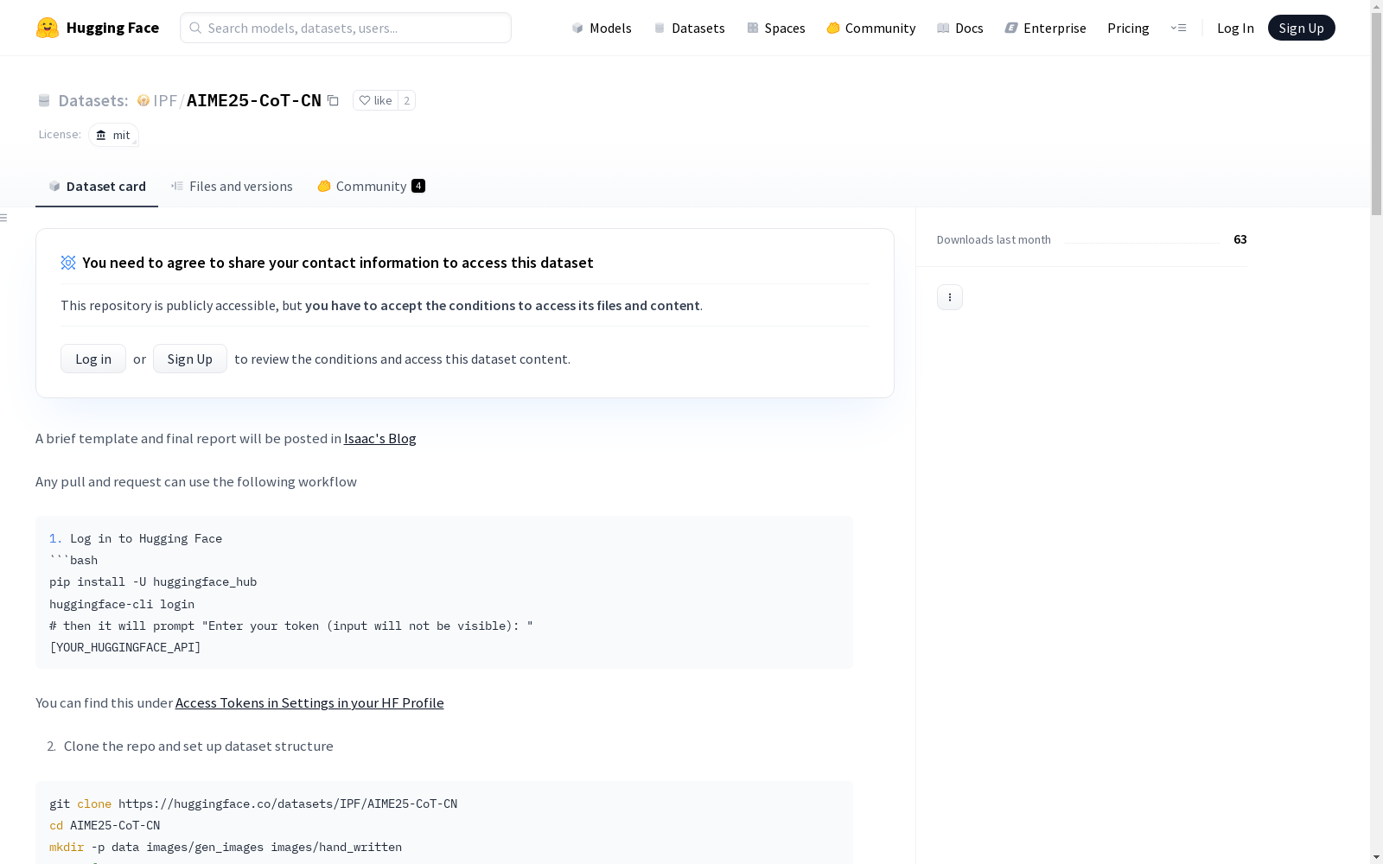This screenshot has height=864, width=1383.
Task: Select the Dataset card tab
Action: (97, 187)
